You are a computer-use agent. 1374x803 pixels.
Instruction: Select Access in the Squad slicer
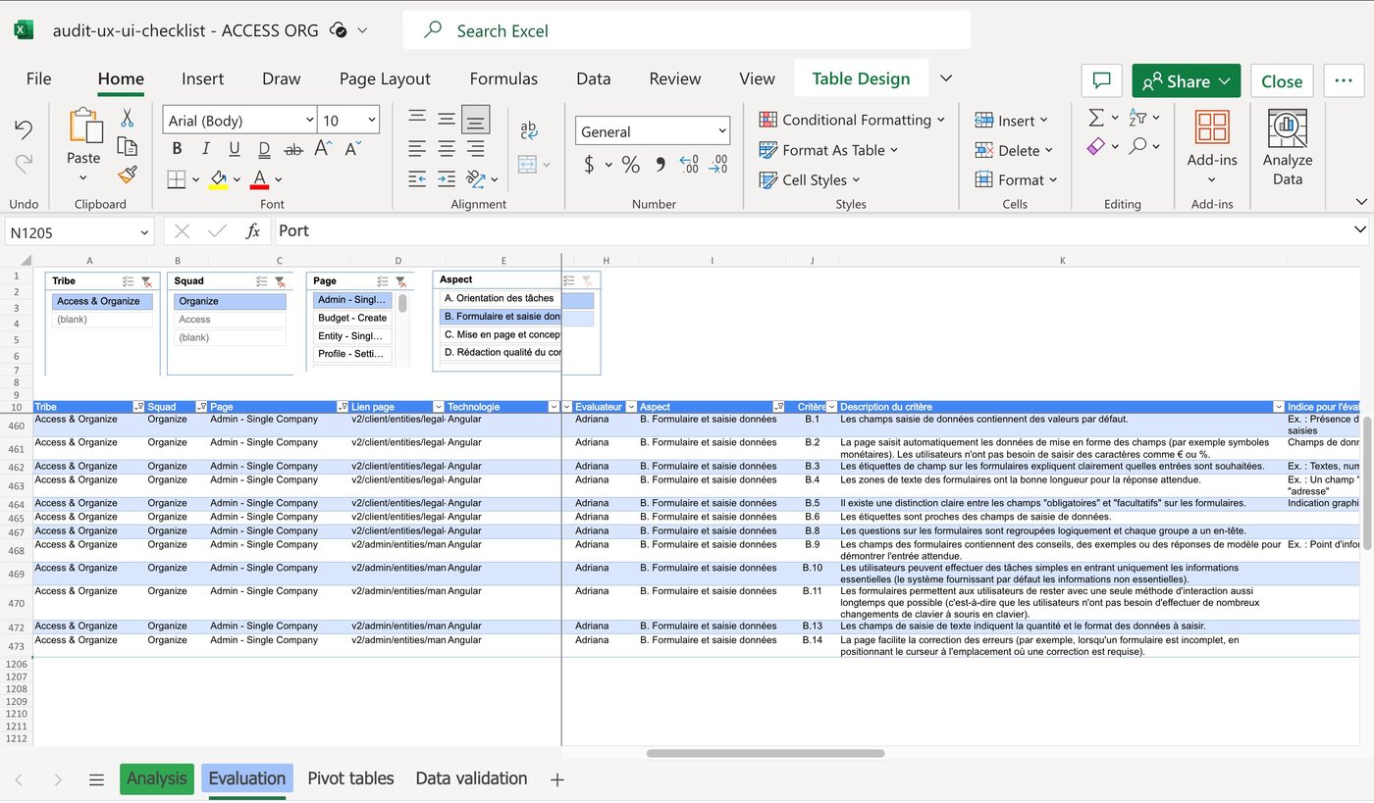[x=230, y=320]
